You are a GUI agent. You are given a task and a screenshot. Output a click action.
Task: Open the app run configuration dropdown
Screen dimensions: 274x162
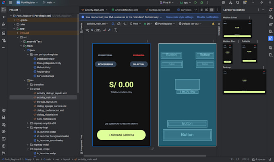(186, 2)
